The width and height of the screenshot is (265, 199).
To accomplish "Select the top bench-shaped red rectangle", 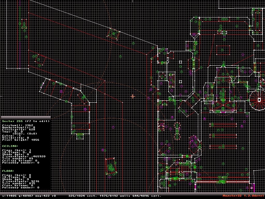I will tap(223, 125).
